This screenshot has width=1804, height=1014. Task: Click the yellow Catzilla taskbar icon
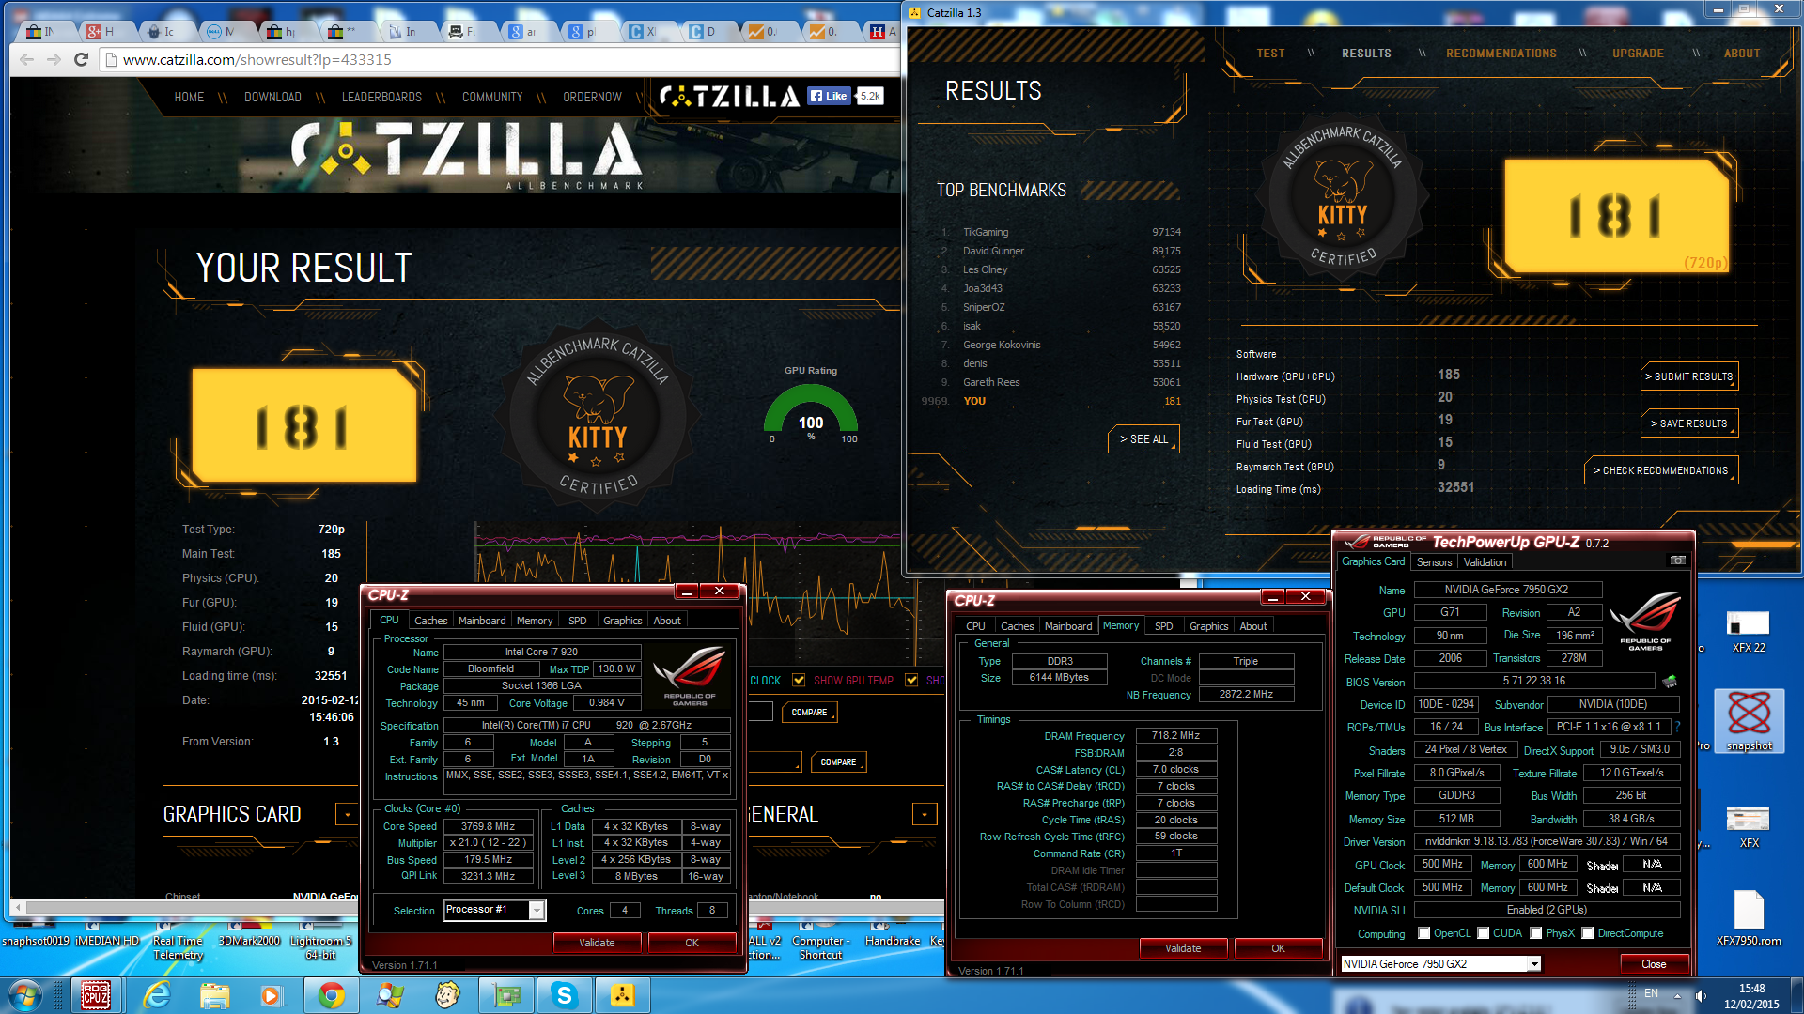click(623, 995)
